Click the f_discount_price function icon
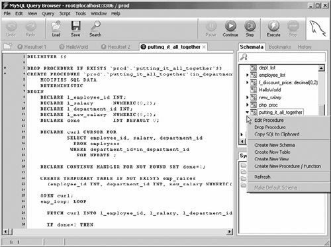The width and height of the screenshot is (331, 247). point(254,83)
